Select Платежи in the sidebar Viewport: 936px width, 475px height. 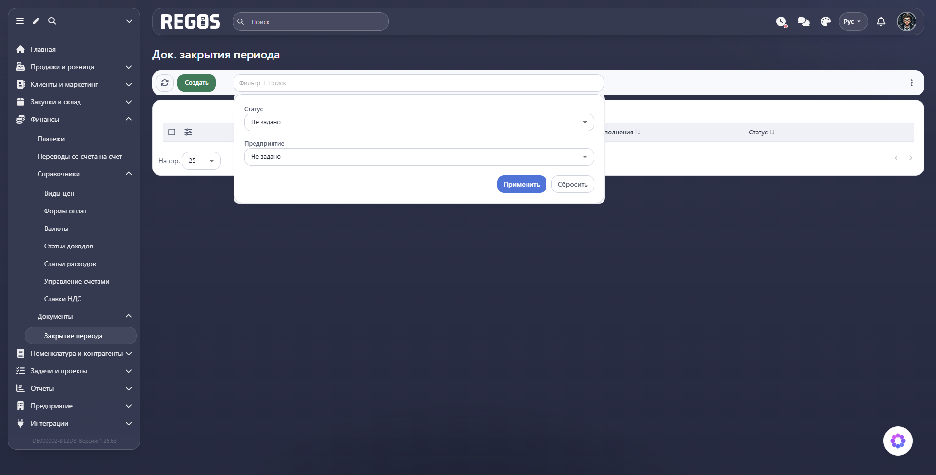[x=51, y=139]
